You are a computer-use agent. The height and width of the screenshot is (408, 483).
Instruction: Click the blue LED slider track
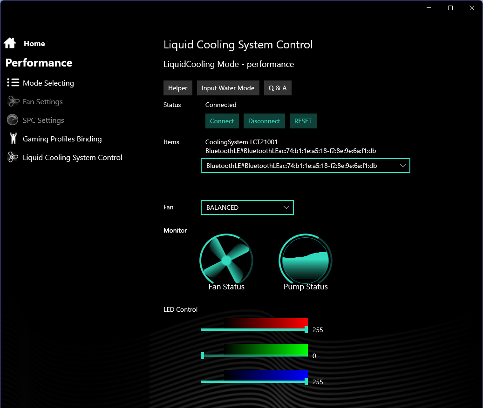click(x=254, y=382)
